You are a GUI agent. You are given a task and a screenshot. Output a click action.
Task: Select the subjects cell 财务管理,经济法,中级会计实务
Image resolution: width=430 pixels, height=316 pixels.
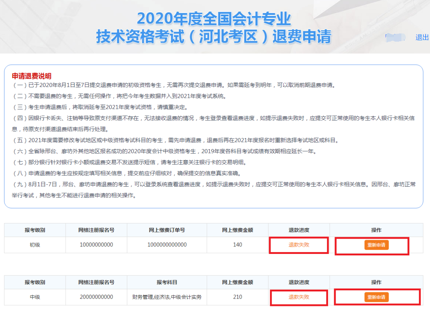point(167,297)
